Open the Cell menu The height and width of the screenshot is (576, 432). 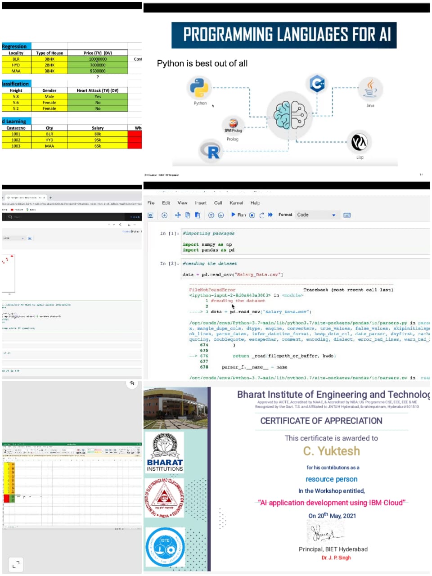[x=218, y=203]
